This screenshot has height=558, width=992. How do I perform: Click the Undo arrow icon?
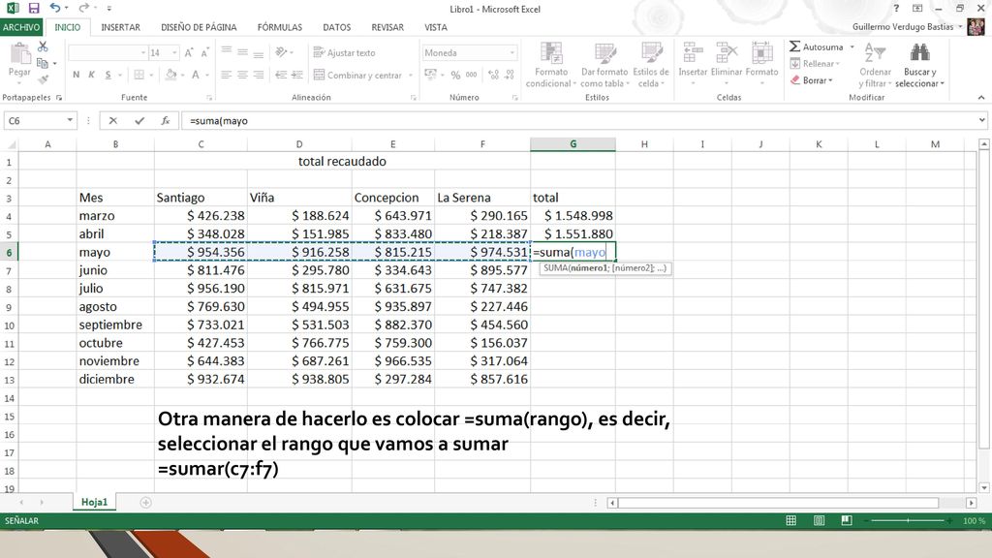coord(55,8)
